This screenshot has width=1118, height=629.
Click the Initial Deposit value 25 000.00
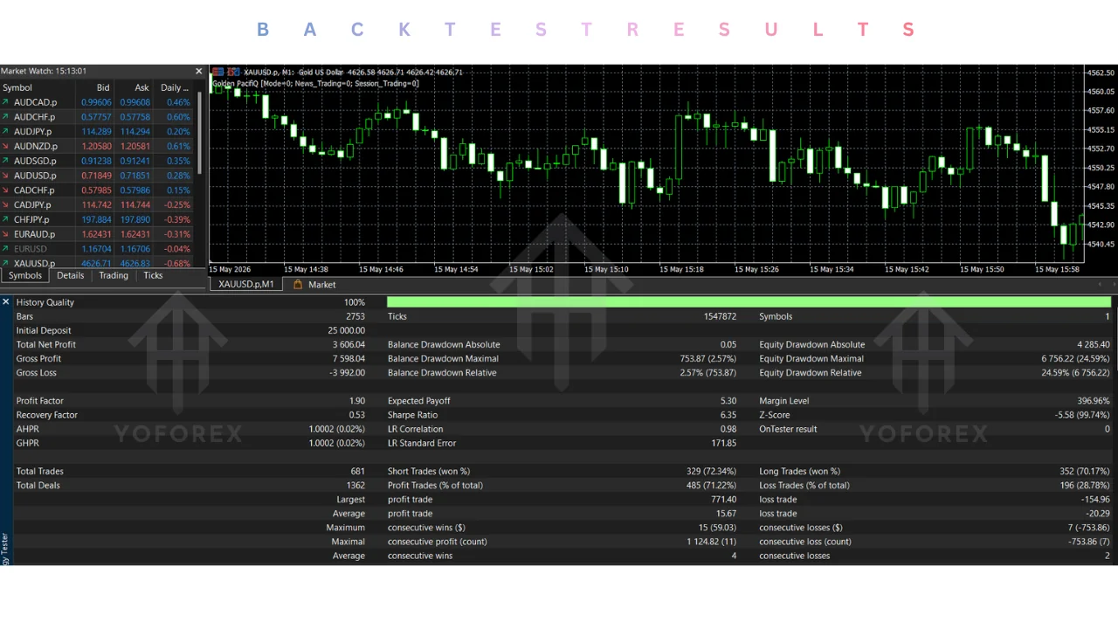(347, 330)
